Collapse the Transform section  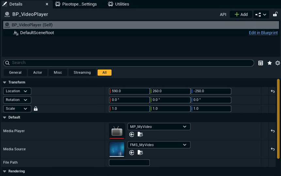[x=5, y=82]
